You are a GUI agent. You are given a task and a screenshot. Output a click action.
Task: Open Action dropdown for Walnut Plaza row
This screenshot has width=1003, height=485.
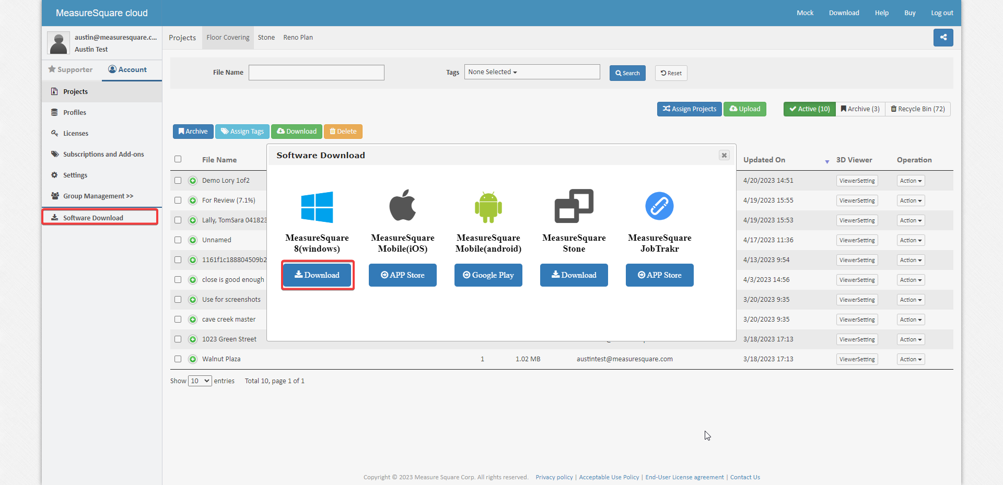911,359
